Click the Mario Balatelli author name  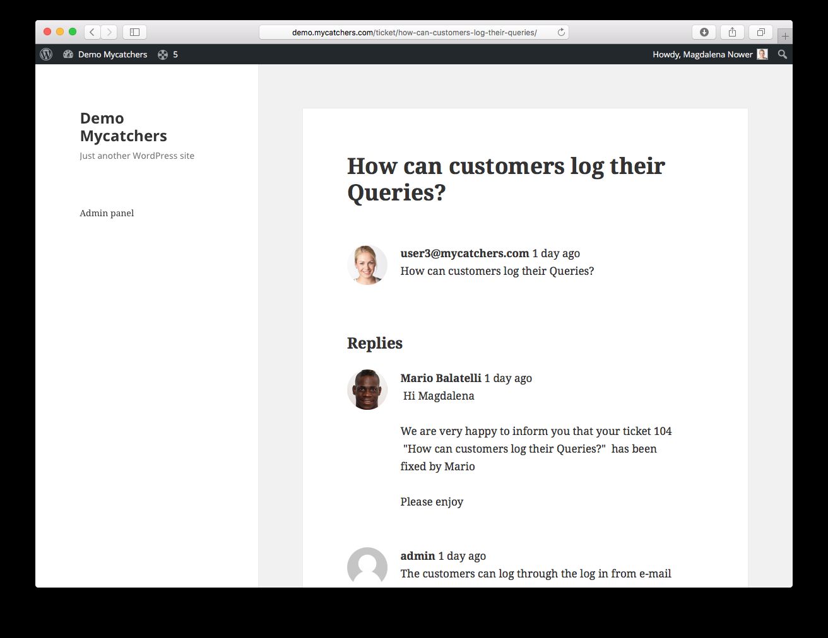point(441,378)
